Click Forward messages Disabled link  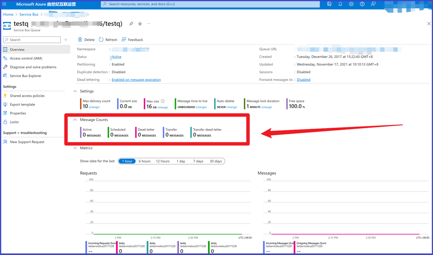tap(303, 80)
